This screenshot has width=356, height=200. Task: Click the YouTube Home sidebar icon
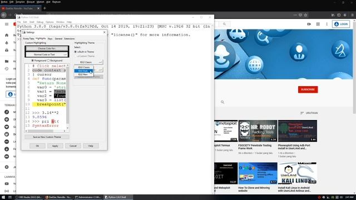pos(7,35)
